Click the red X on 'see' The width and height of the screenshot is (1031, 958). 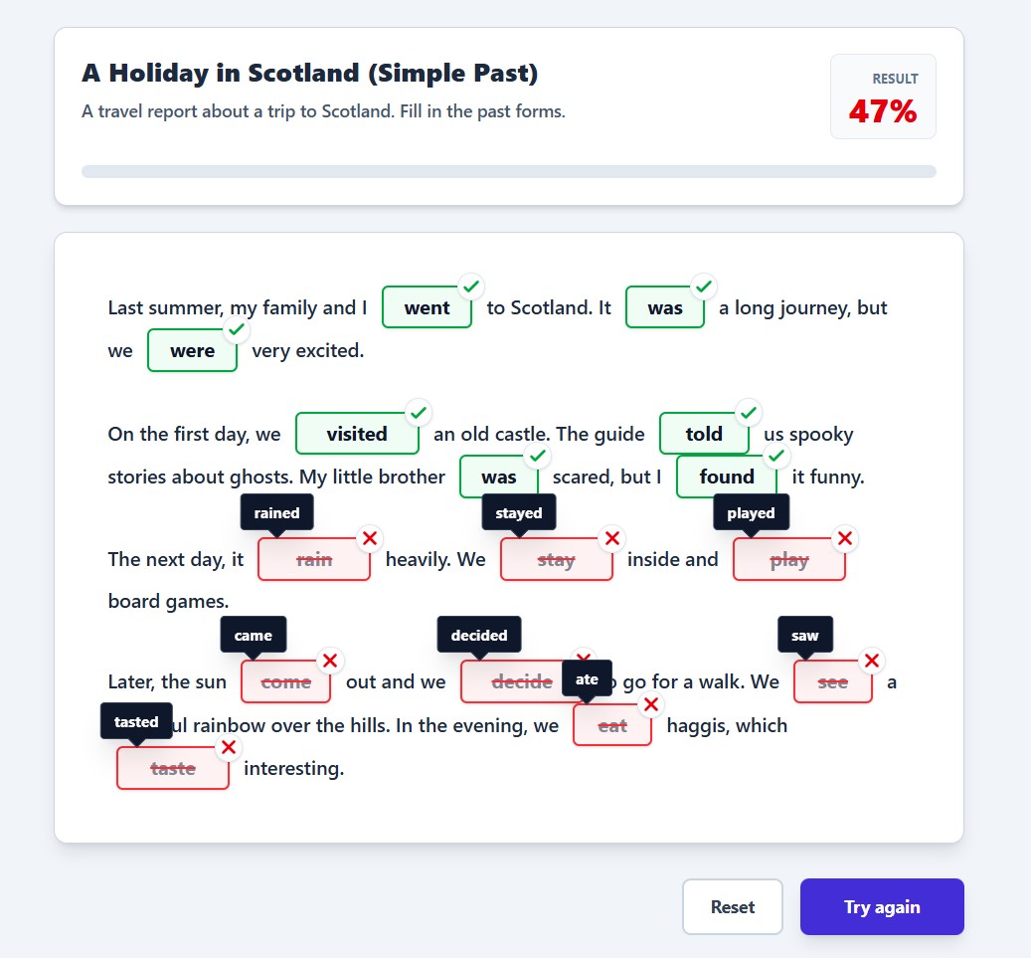[x=871, y=662]
